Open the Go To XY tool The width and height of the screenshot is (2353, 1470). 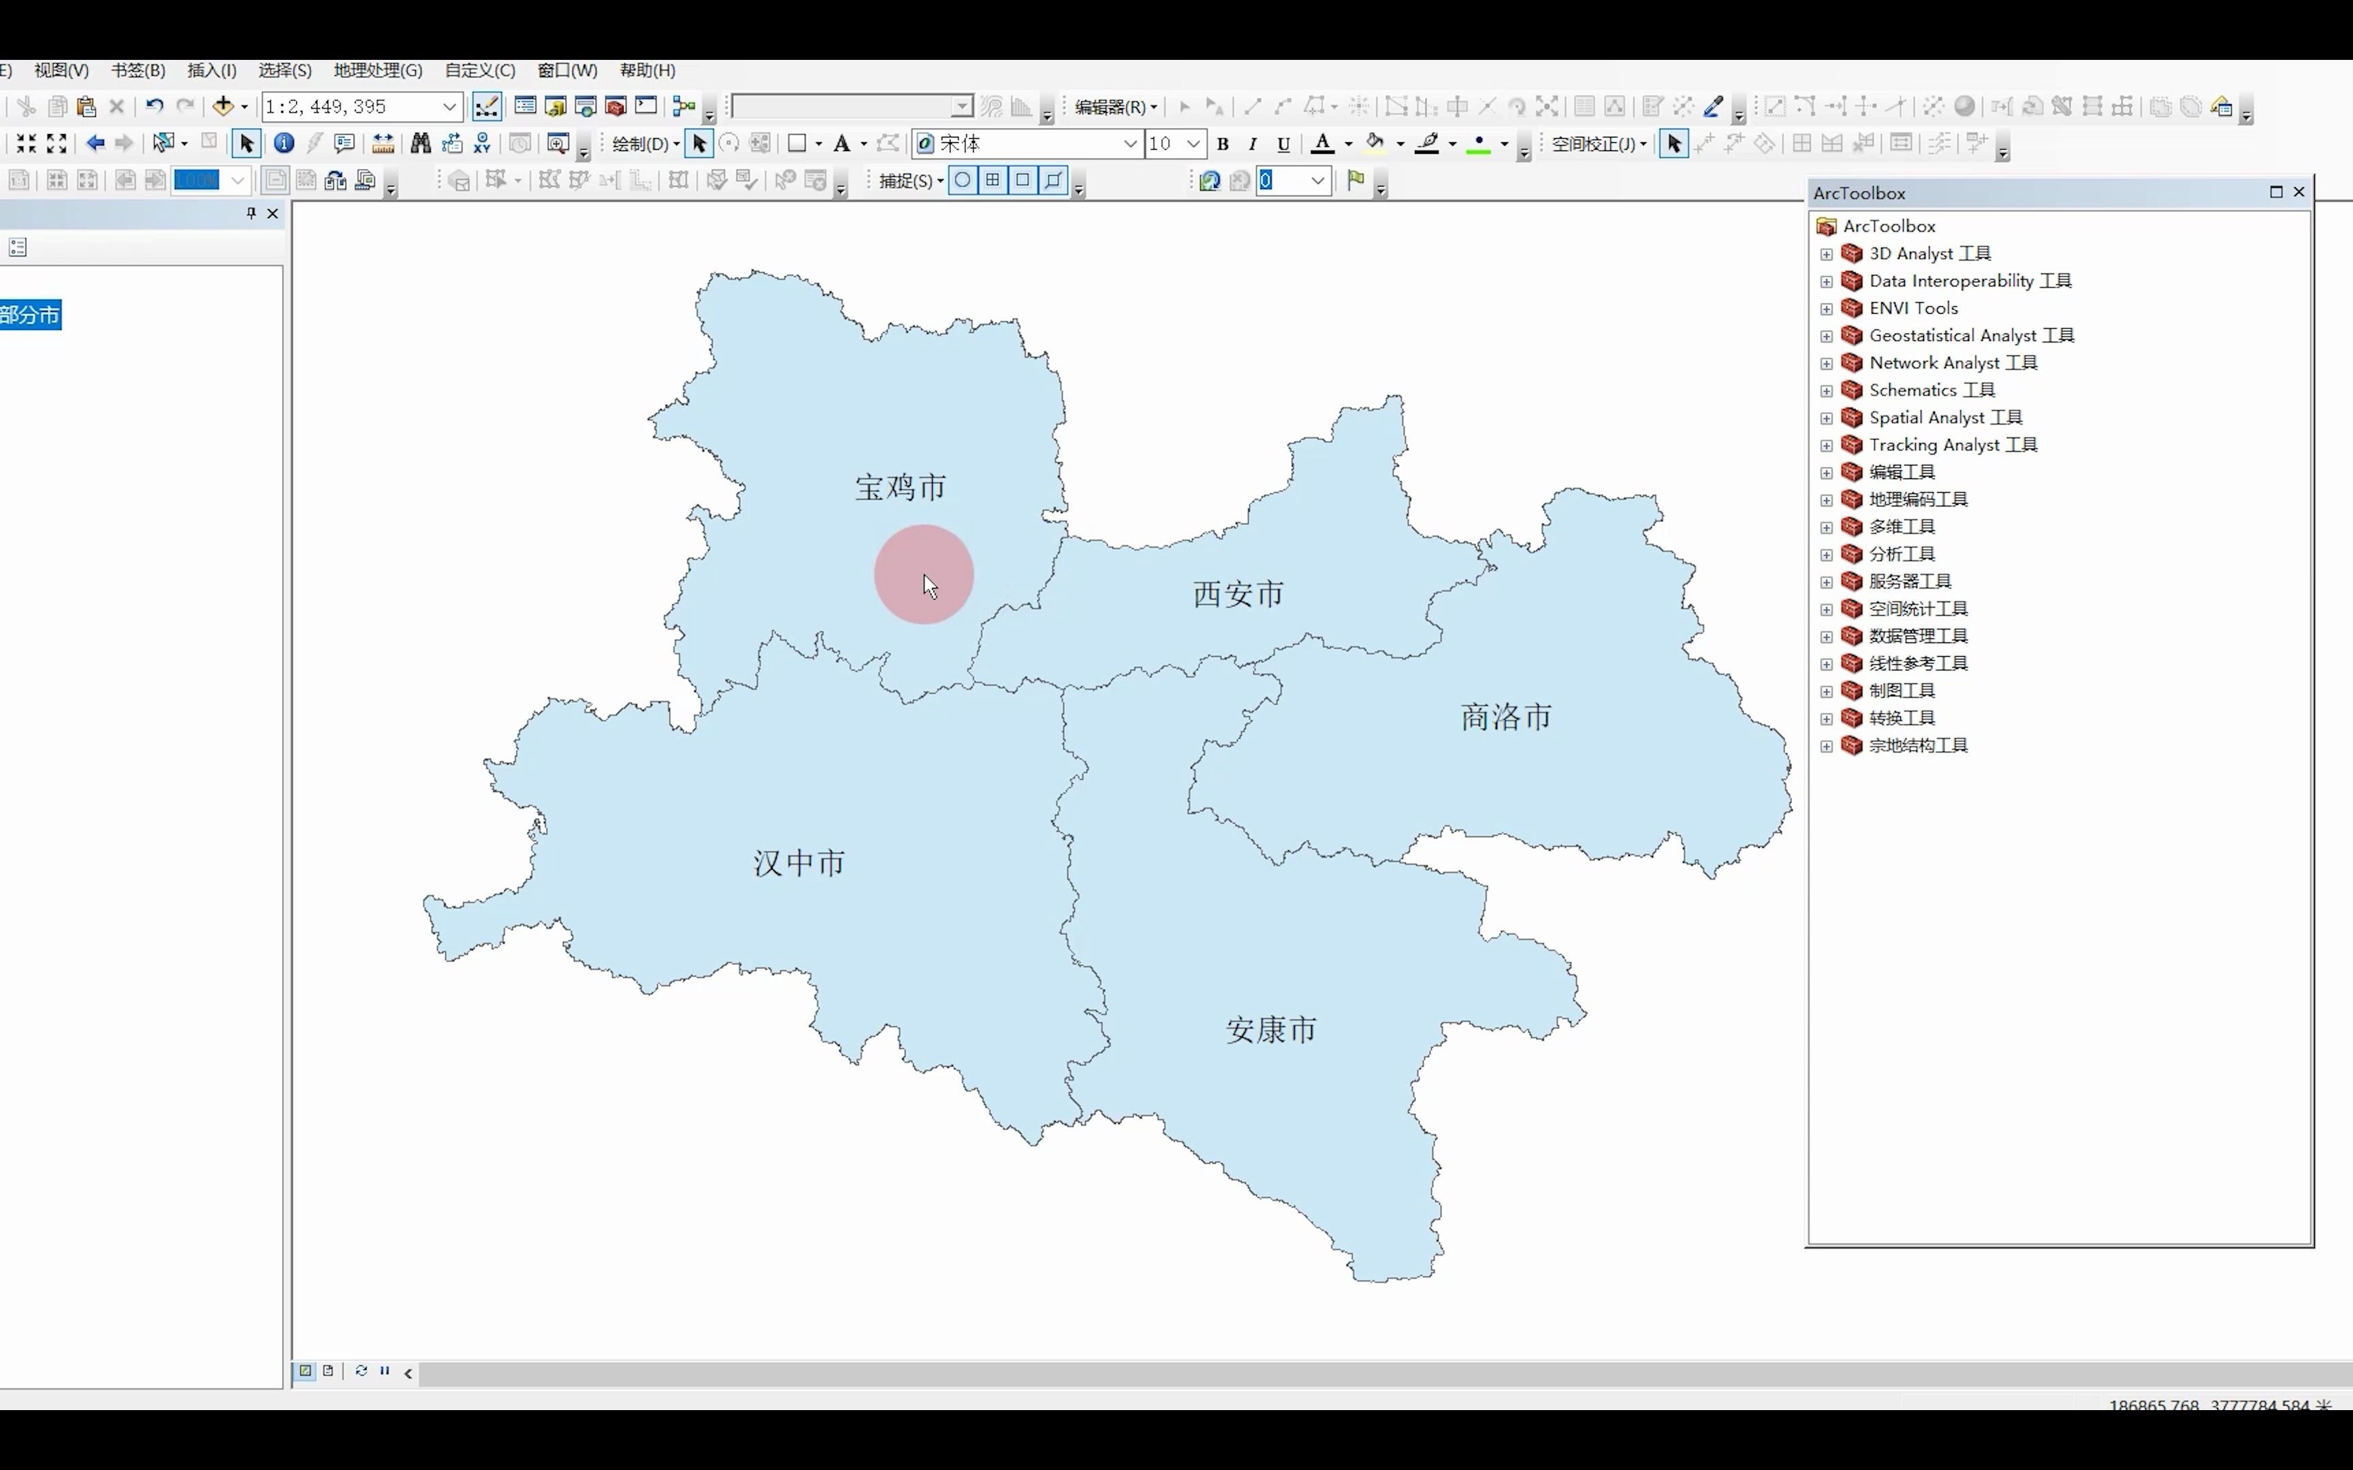tap(482, 144)
